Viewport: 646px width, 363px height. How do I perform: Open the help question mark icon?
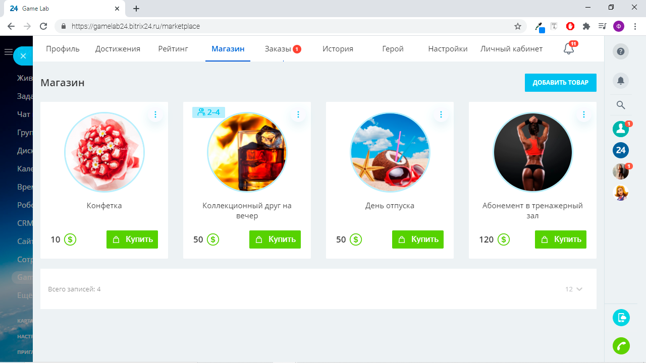pos(621,51)
